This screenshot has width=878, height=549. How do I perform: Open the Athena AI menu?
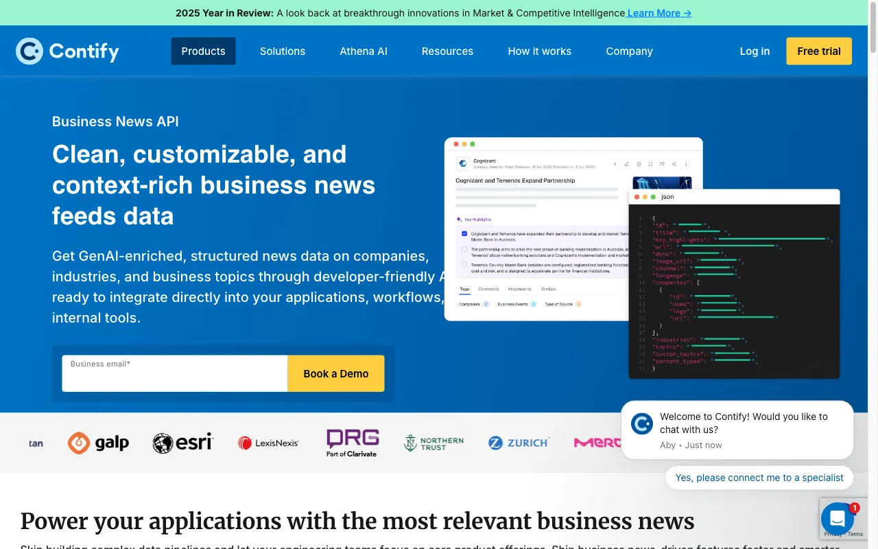pyautogui.click(x=364, y=51)
